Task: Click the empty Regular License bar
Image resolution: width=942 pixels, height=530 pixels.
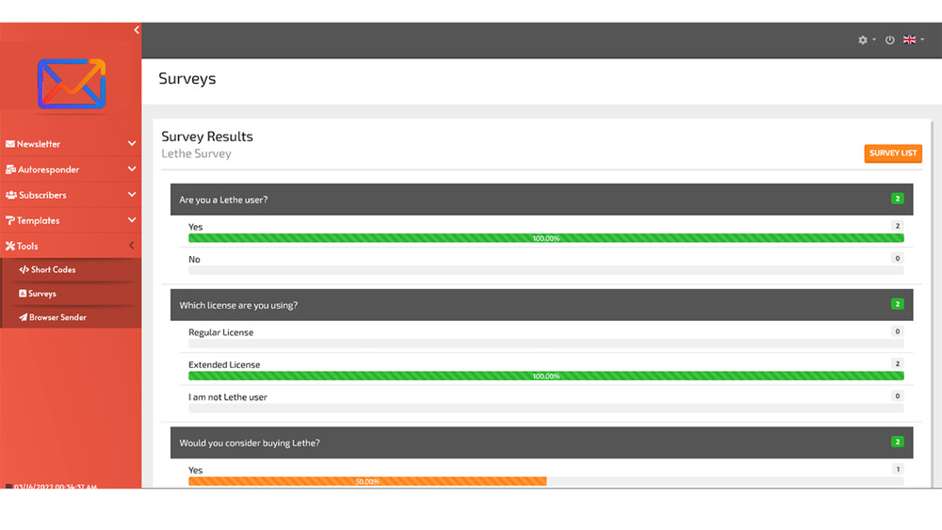Action: pyautogui.click(x=546, y=344)
